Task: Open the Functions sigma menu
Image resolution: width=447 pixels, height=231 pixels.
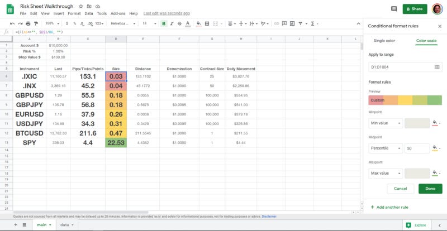Action: pyautogui.click(x=313, y=23)
